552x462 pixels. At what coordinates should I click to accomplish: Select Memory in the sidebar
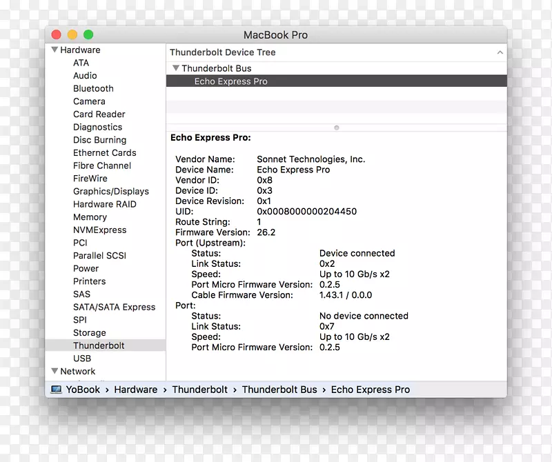90,217
